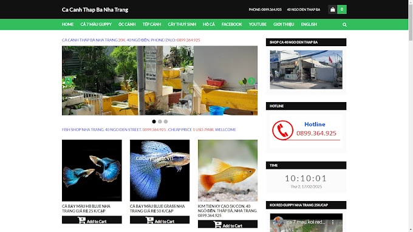Screen dimensions: 413x232
Task: Open ỐC CẢNH menu item
Action: point(127,24)
